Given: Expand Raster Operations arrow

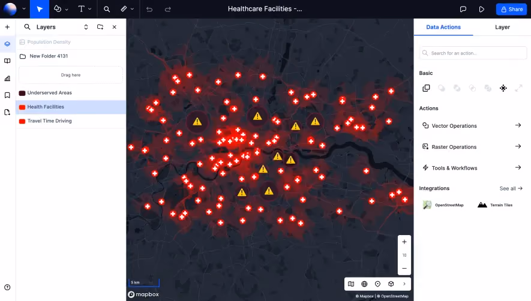Looking at the screenshot, I should pyautogui.click(x=518, y=146).
